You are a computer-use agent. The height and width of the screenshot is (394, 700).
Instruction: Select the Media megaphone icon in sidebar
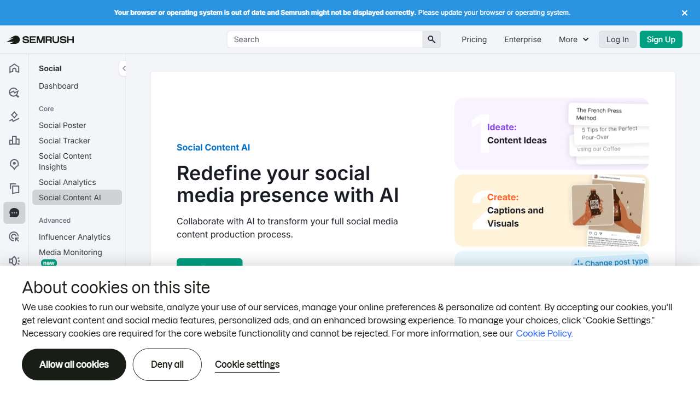14,261
